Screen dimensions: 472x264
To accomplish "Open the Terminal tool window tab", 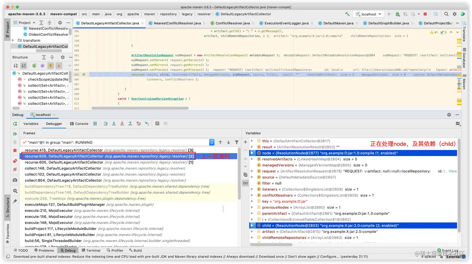I will coord(91,250).
